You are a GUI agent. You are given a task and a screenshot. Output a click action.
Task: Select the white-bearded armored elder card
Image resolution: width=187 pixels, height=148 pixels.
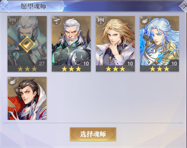click(x=71, y=44)
